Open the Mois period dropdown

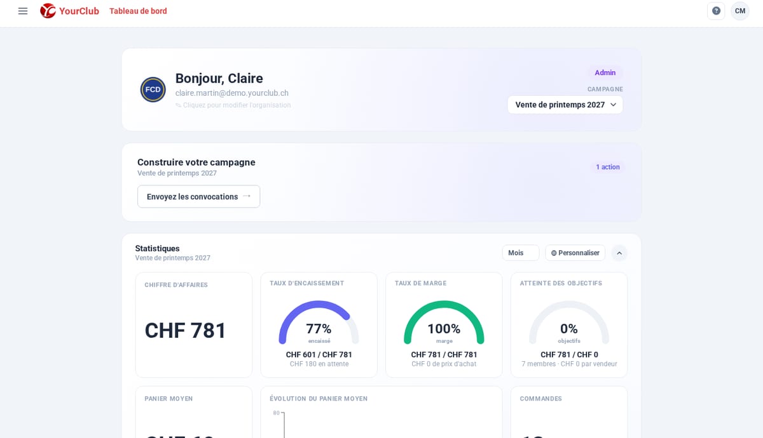point(521,253)
